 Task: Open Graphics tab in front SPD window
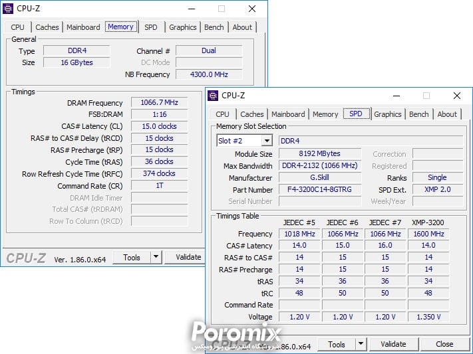pyautogui.click(x=388, y=114)
